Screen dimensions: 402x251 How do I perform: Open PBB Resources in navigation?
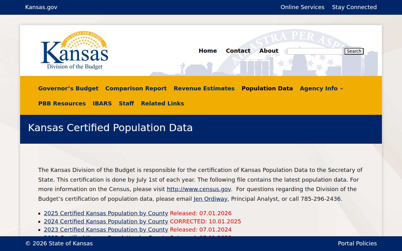[x=62, y=104]
